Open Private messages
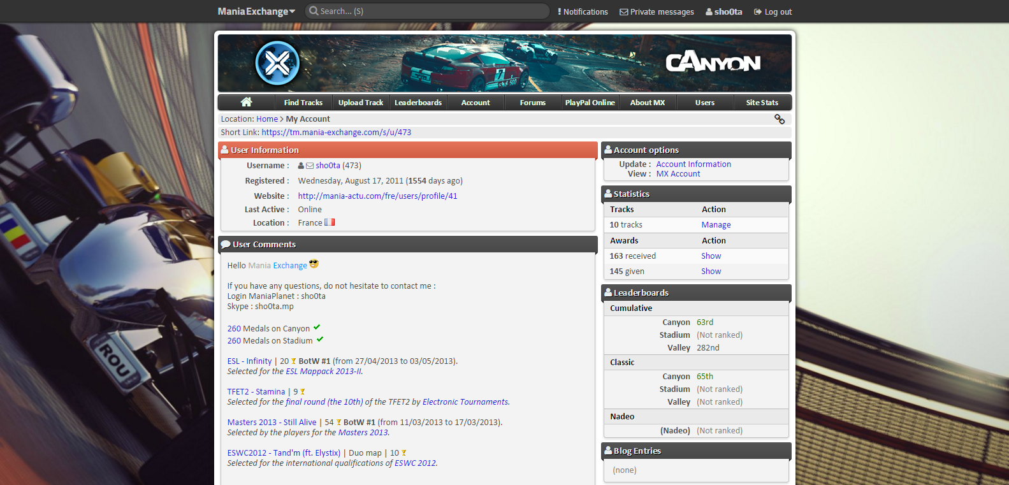Viewport: 1009px width, 485px height. (x=657, y=11)
